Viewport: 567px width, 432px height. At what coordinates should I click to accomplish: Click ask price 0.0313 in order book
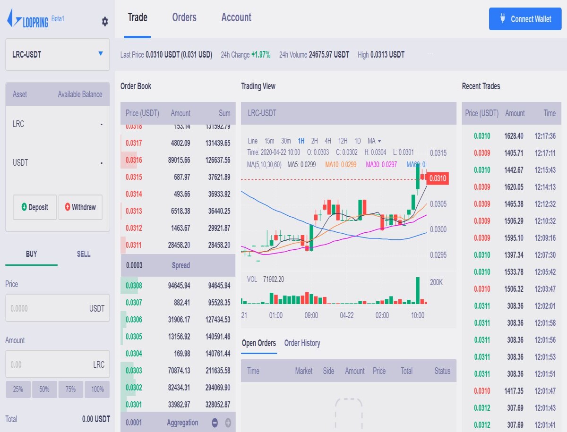tap(134, 211)
